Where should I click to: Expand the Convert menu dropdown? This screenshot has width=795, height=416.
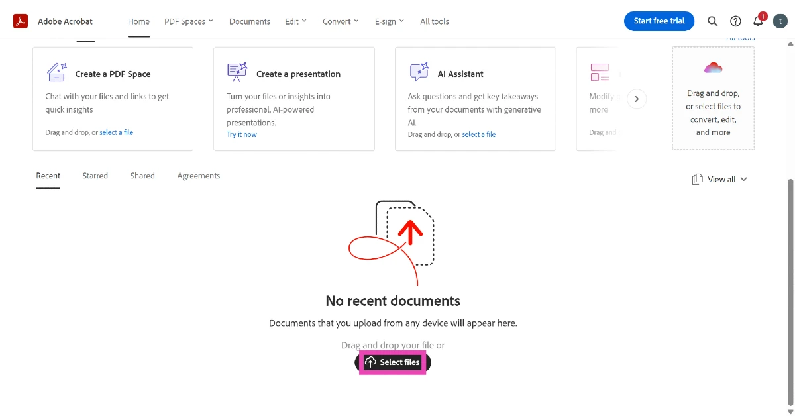340,21
